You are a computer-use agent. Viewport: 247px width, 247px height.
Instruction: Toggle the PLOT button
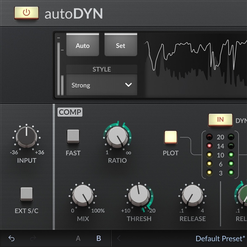171,137
